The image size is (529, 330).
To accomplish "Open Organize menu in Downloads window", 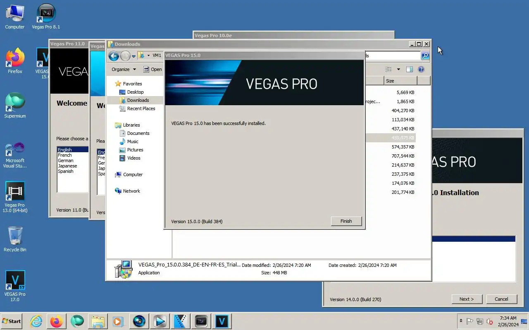I will [124, 69].
